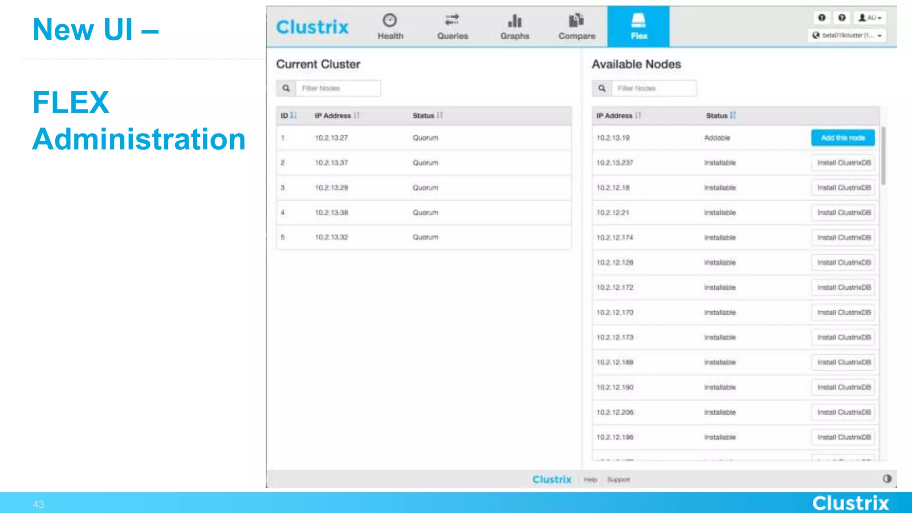Install ClustrixDB on 10.2.12.190
The height and width of the screenshot is (513, 912).
[843, 387]
